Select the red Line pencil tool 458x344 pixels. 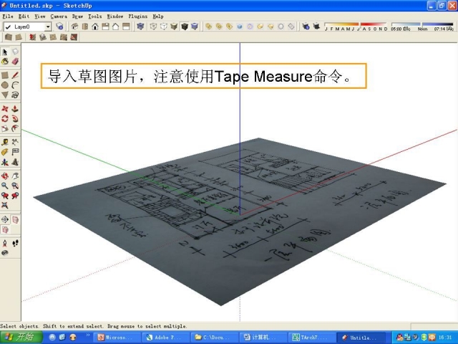pyautogui.click(x=15, y=75)
